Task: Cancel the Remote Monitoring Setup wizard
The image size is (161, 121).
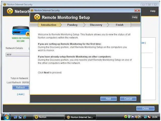Action: click(128, 99)
